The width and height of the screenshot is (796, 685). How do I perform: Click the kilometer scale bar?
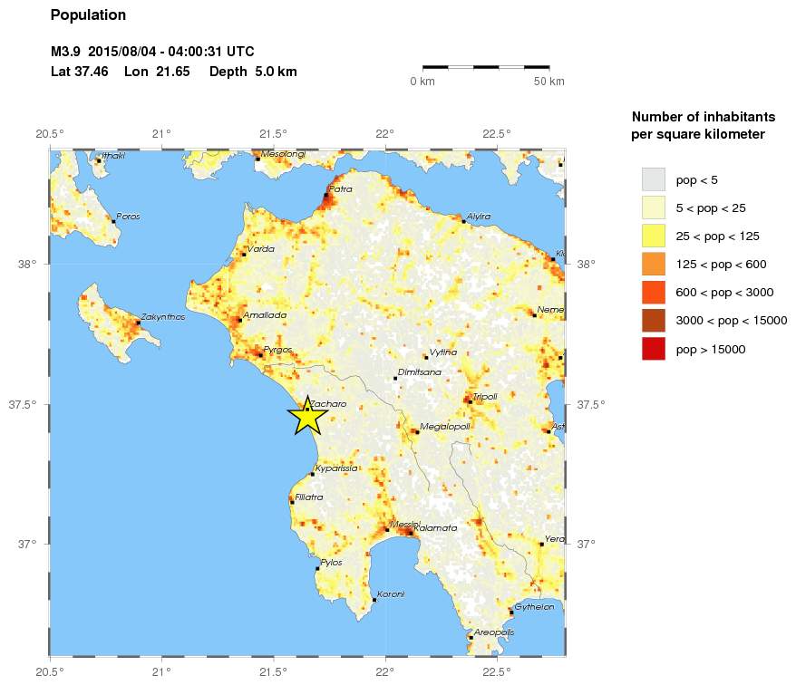point(486,67)
